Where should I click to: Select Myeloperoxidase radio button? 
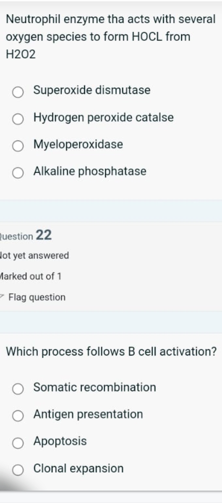coord(18,146)
